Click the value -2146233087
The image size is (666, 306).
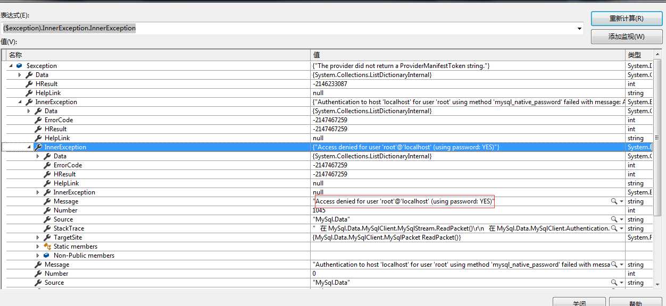330,84
